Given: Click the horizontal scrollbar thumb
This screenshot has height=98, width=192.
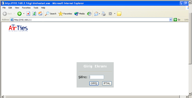Looking at the screenshot, I should point(92,97).
